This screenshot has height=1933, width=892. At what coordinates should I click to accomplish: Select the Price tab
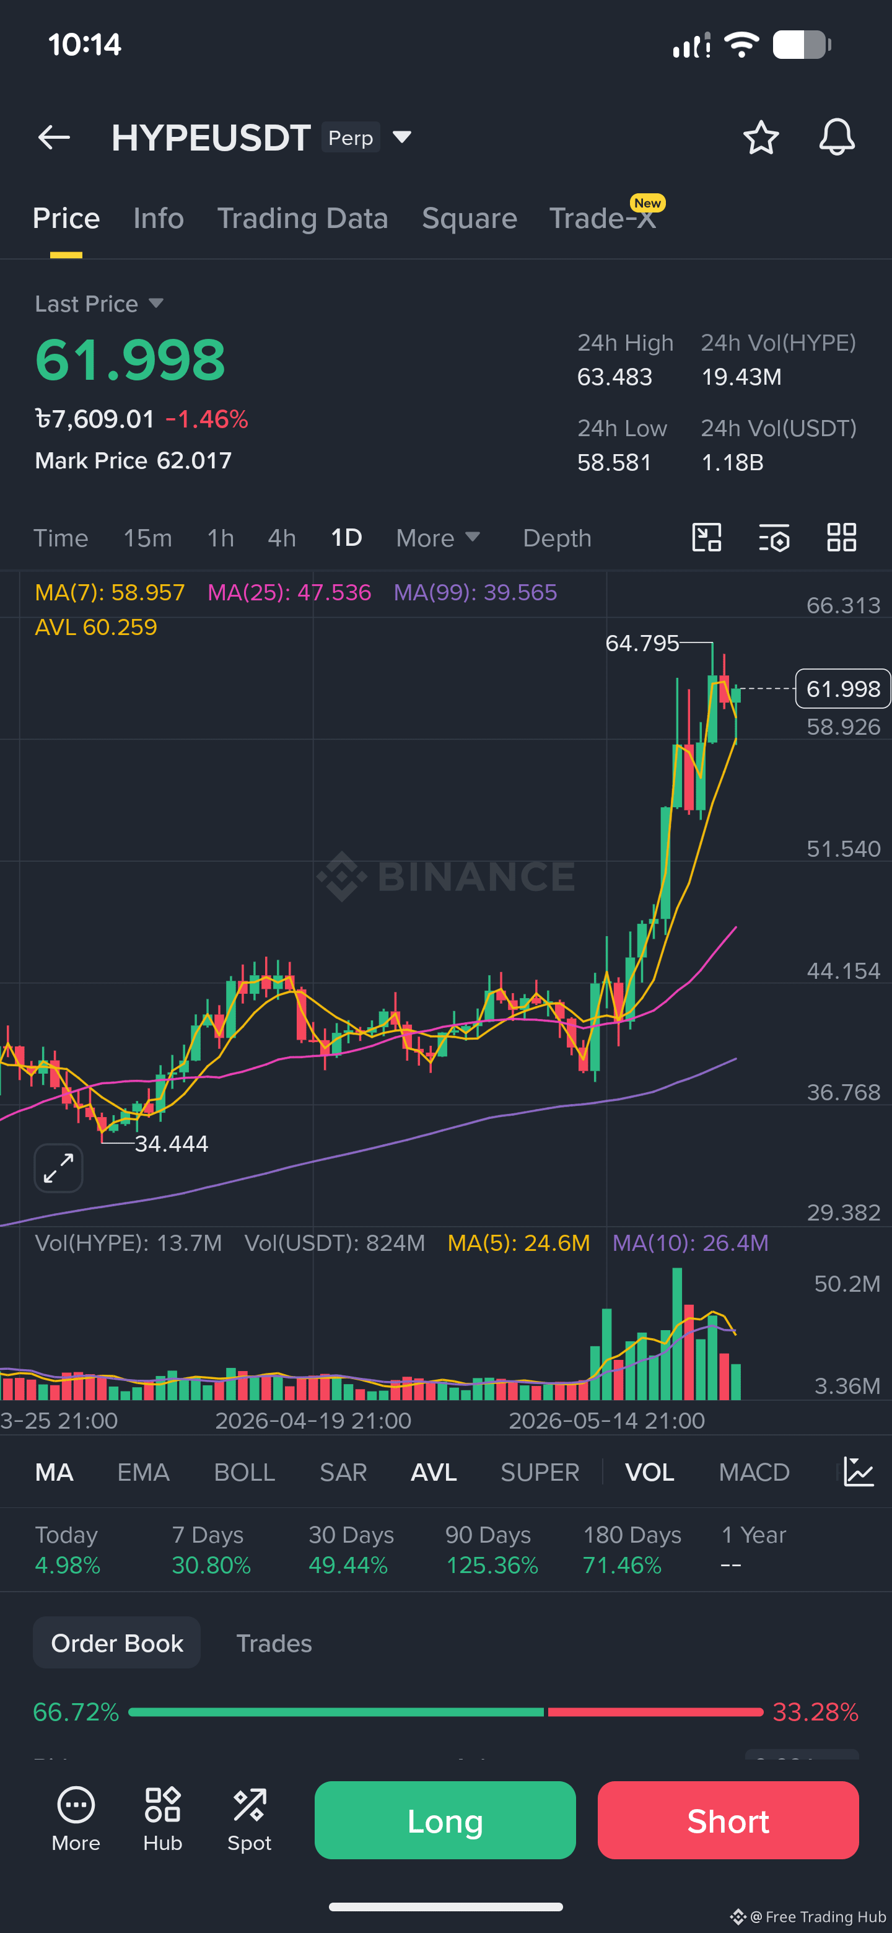point(66,218)
